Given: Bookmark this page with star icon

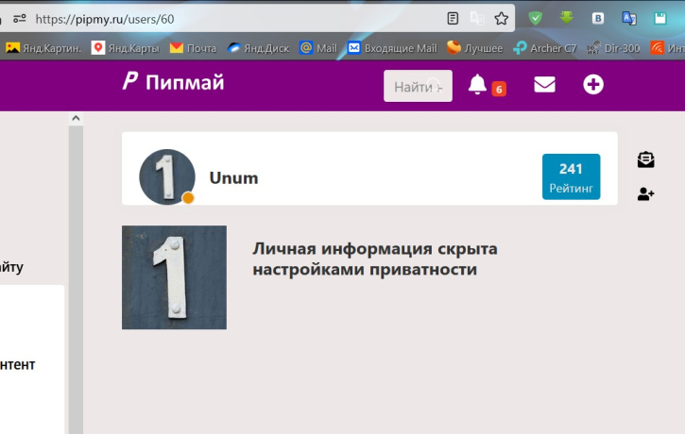Looking at the screenshot, I should tap(501, 19).
